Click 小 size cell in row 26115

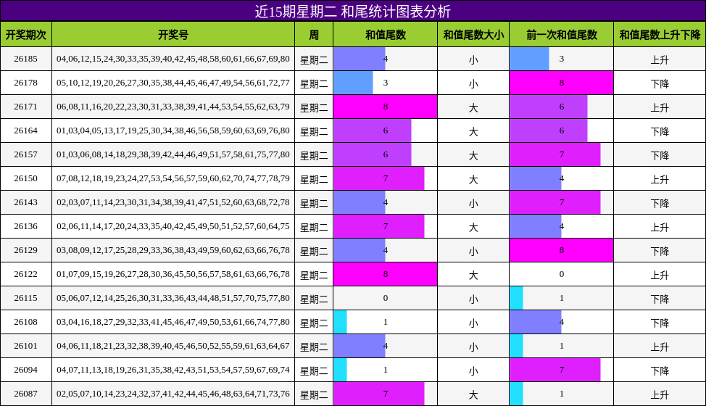point(473,298)
